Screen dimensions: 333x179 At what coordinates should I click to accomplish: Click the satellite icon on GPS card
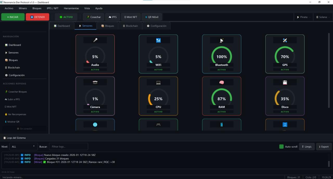point(285,40)
